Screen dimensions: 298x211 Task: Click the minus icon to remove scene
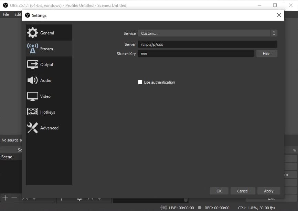click(14, 198)
